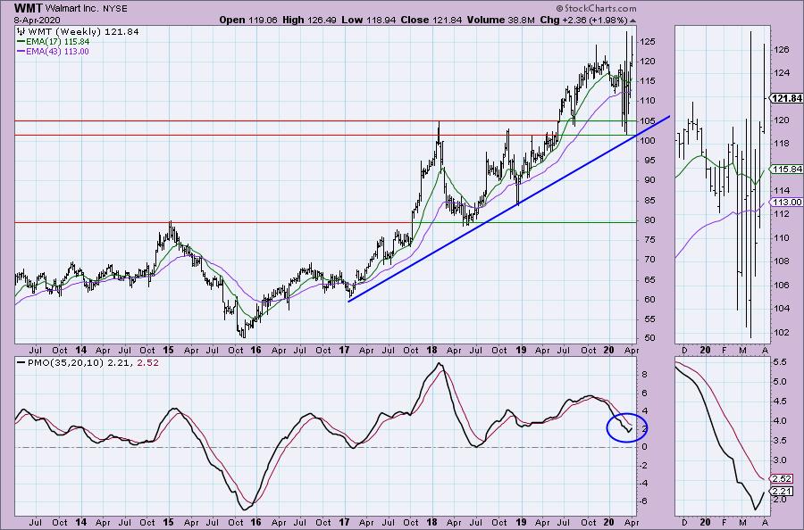Click year 15 on the price chart time axis
This screenshot has height=530, width=804.
pyautogui.click(x=168, y=351)
